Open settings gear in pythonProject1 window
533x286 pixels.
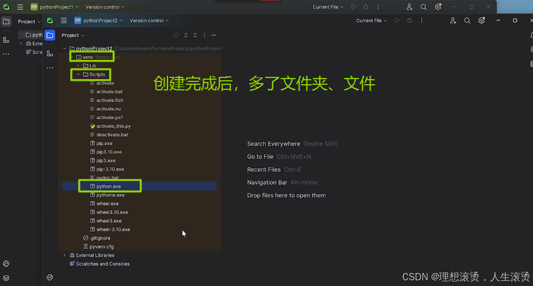point(438,7)
